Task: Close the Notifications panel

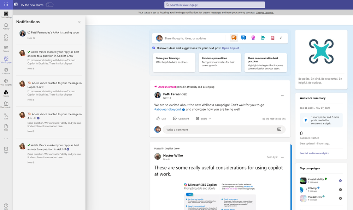Action: tap(80, 22)
